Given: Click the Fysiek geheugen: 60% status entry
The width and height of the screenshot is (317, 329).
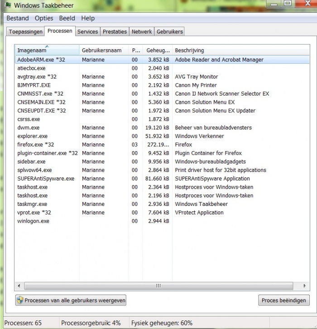Looking at the screenshot, I should click(x=162, y=323).
